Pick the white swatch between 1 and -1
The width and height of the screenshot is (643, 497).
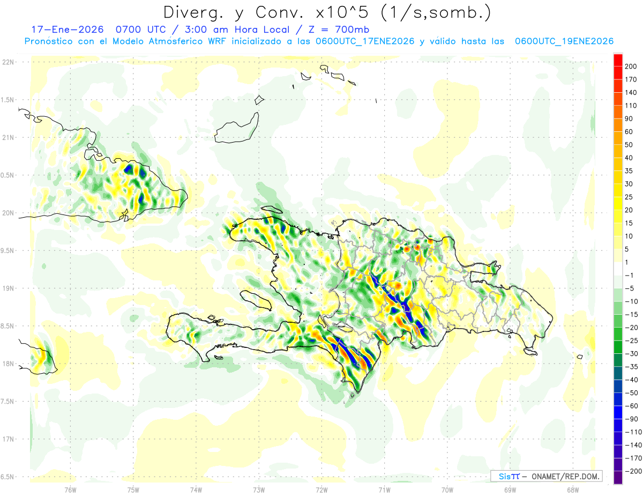tap(618, 269)
